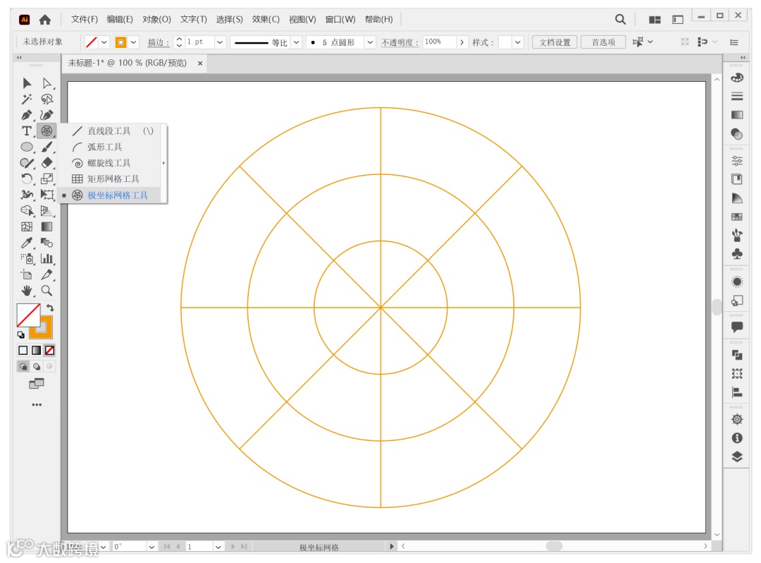Select the Eyedropper tool

[27, 243]
